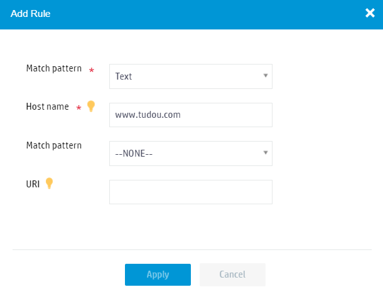Focus the Host name field containing www.tudou.com
Screen dimensions: 383x297
pyautogui.click(x=191, y=115)
